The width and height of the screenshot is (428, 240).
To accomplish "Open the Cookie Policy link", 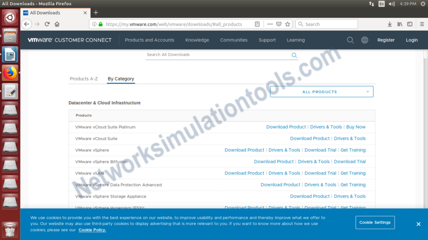I will (91, 230).
